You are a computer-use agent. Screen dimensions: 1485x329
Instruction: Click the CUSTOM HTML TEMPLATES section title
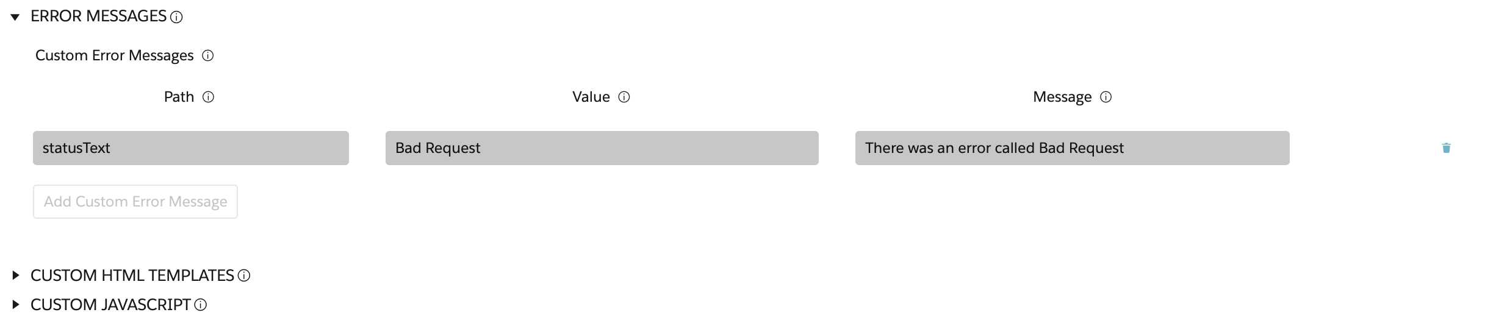click(x=132, y=275)
